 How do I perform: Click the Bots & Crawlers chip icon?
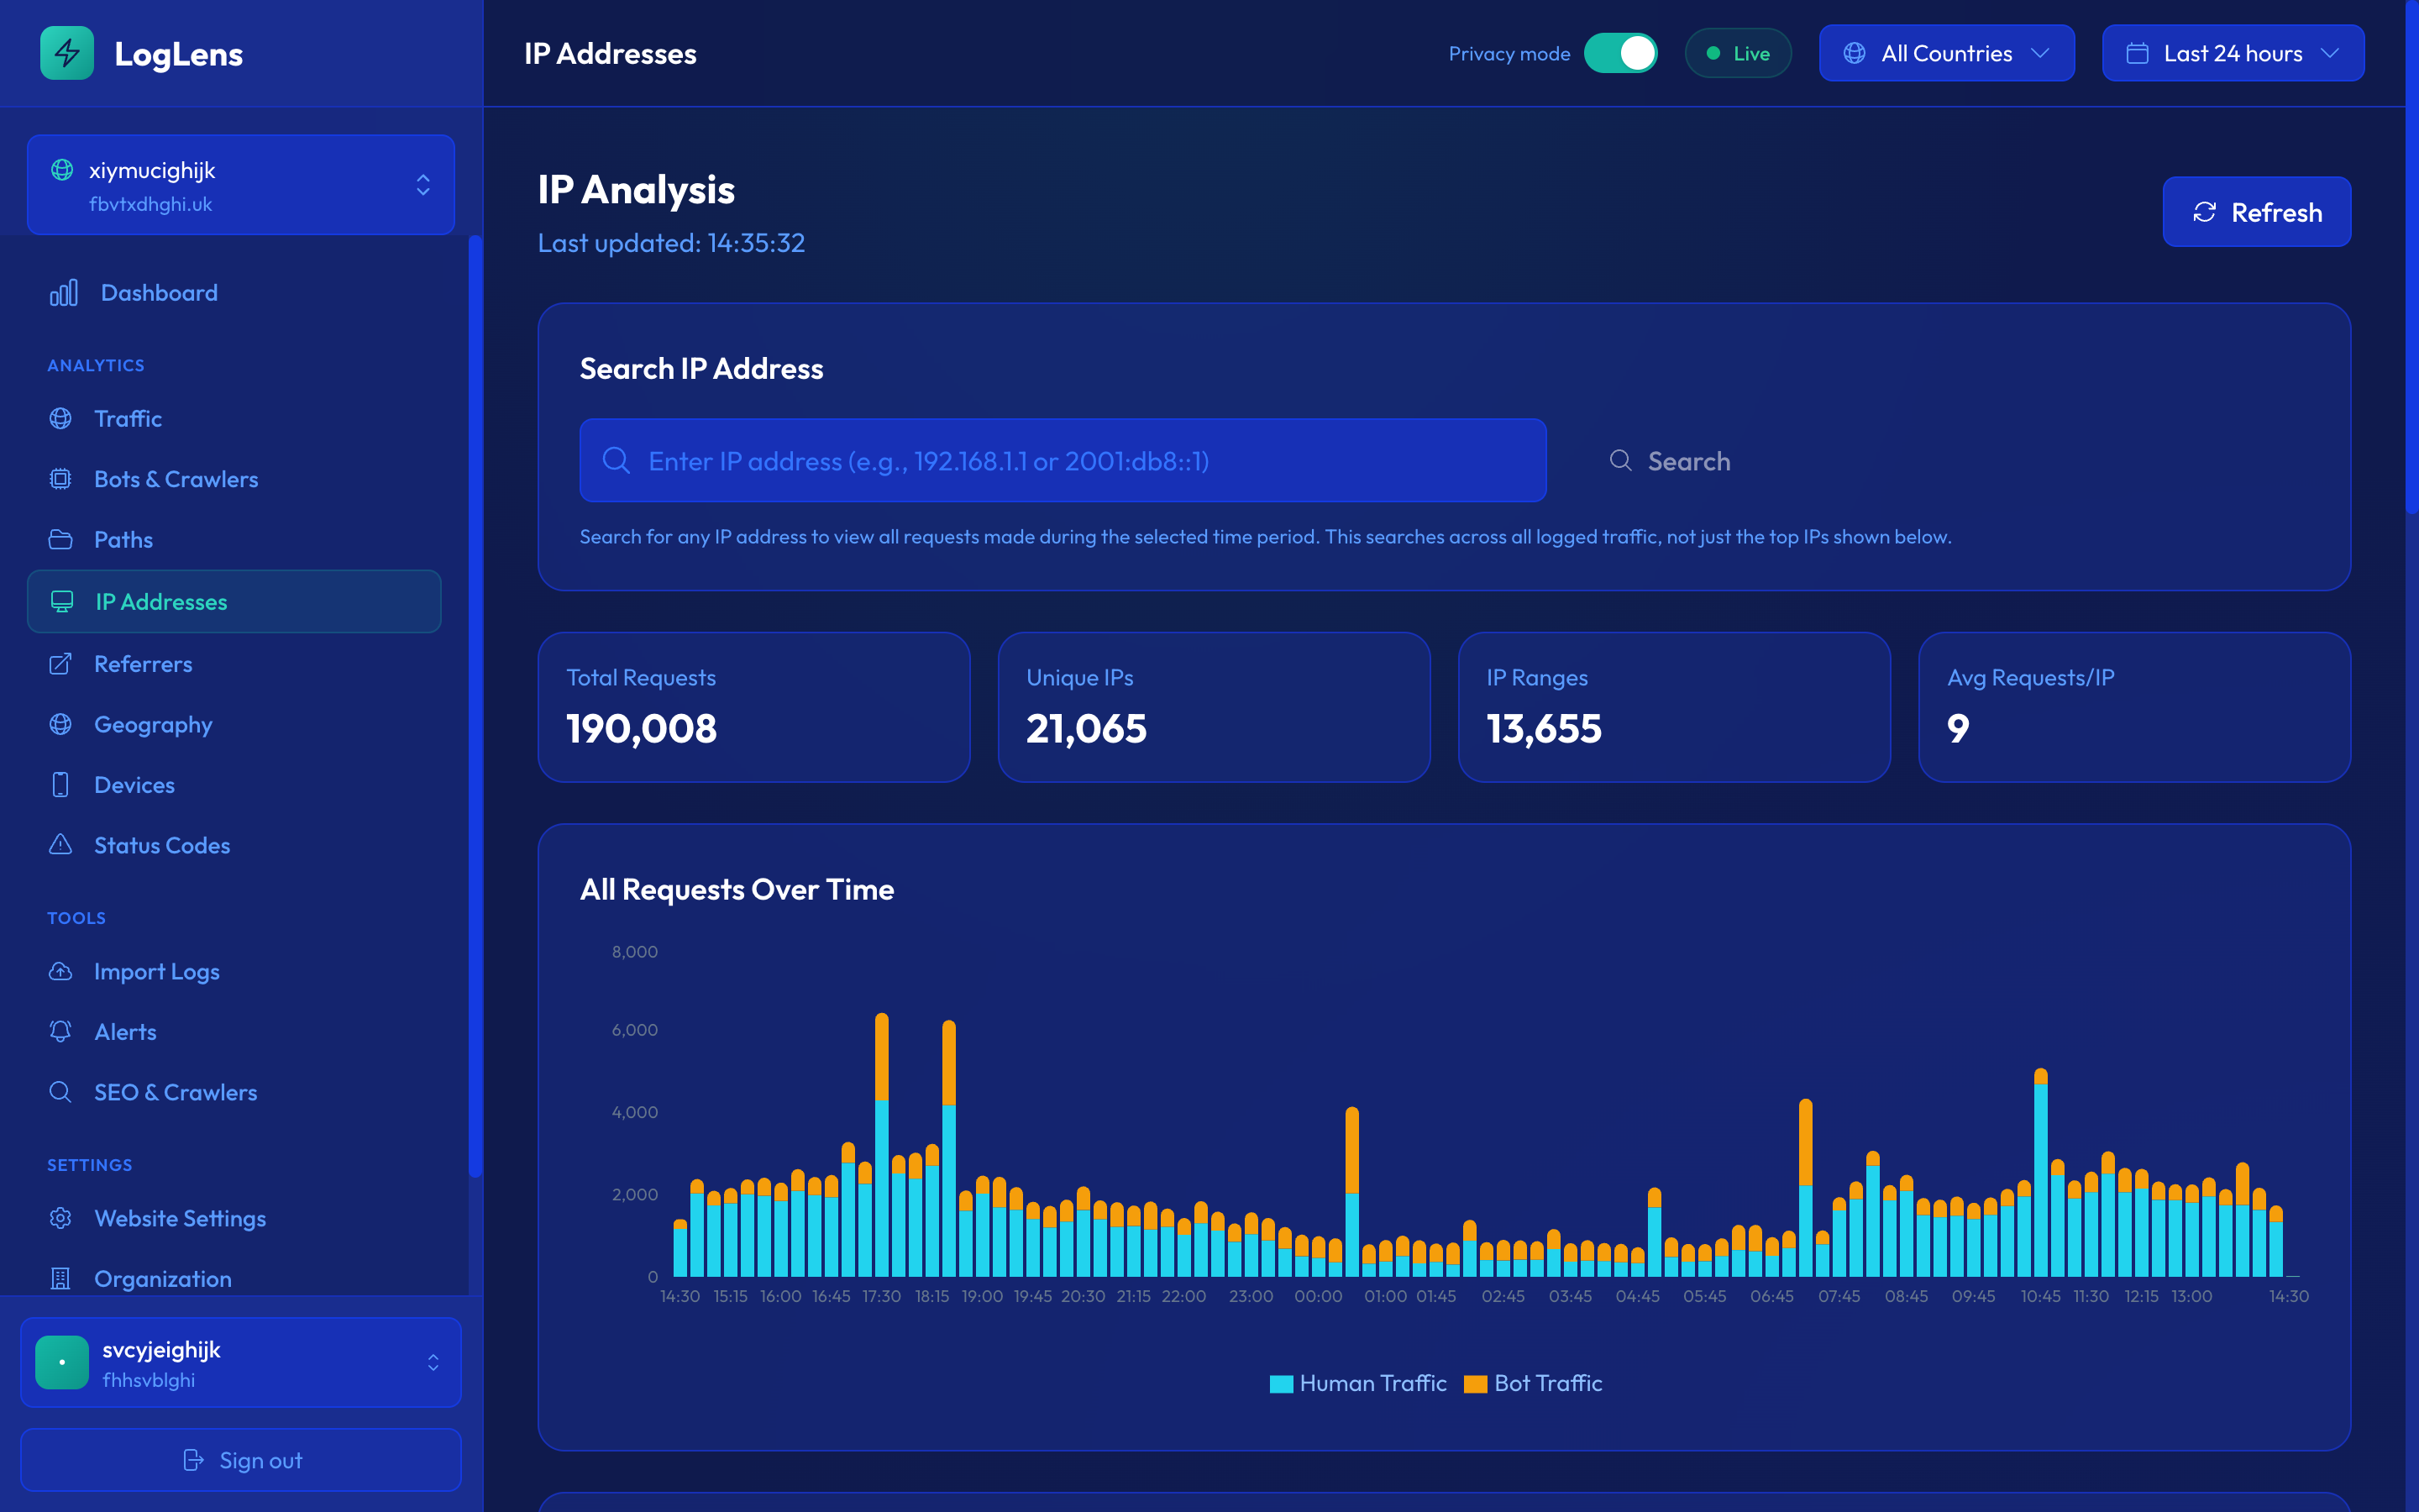(x=60, y=479)
